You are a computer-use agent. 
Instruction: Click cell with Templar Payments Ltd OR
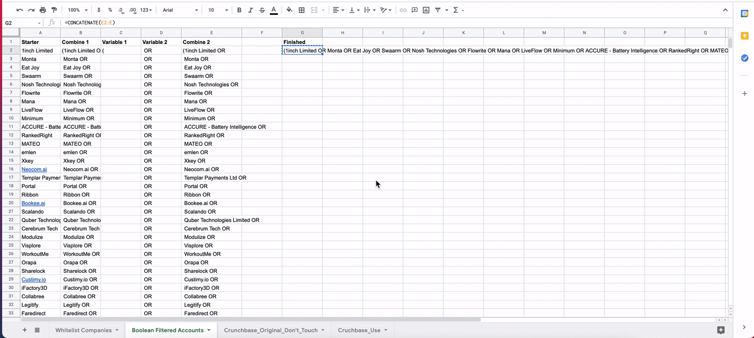[x=212, y=177]
